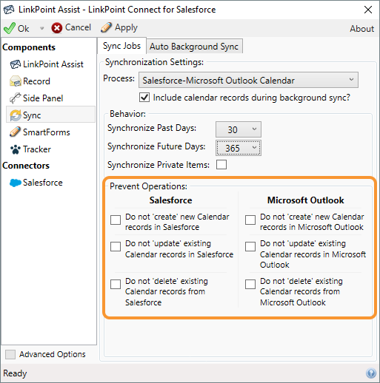Select the Salesforce cloud connector icon
Image resolution: width=380 pixels, height=383 pixels.
click(16, 183)
